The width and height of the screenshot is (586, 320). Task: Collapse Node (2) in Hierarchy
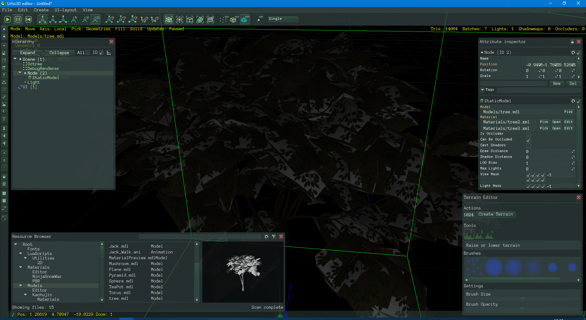(20, 73)
